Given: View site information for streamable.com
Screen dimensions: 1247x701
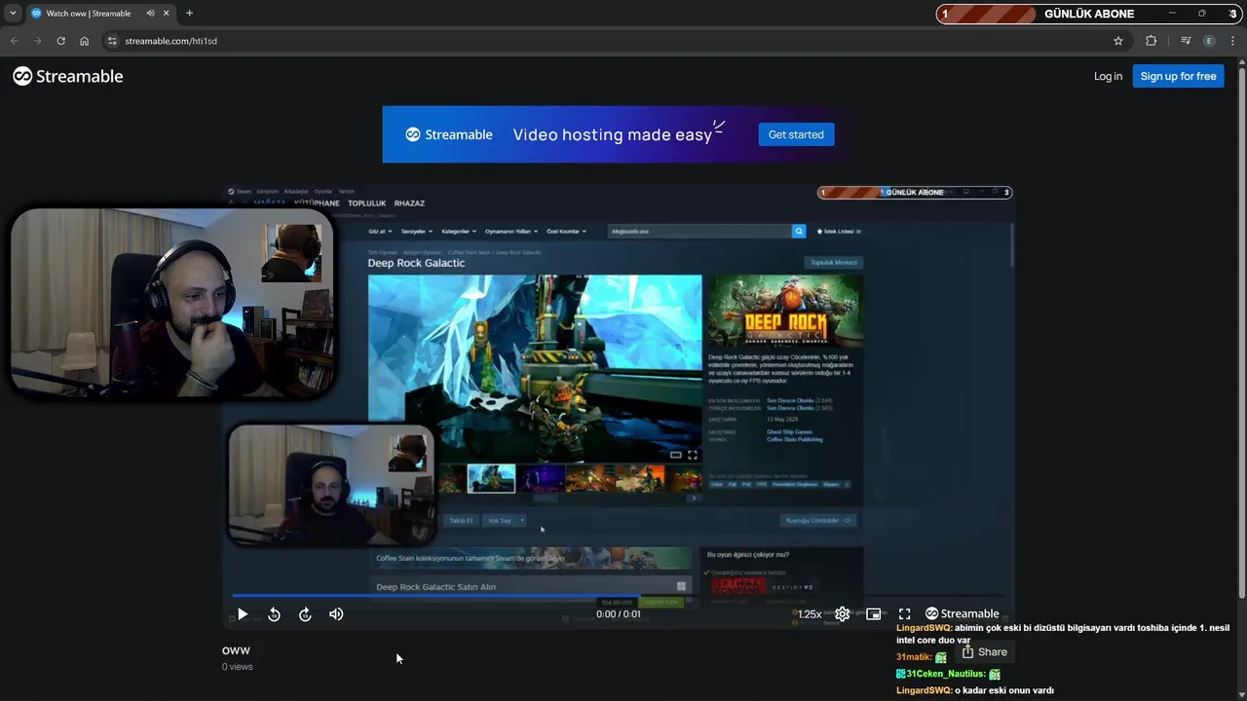Looking at the screenshot, I should tap(112, 41).
